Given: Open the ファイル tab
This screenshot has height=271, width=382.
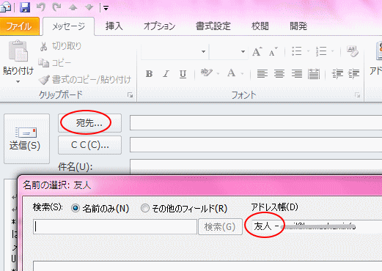Looking at the screenshot, I should click(19, 26).
